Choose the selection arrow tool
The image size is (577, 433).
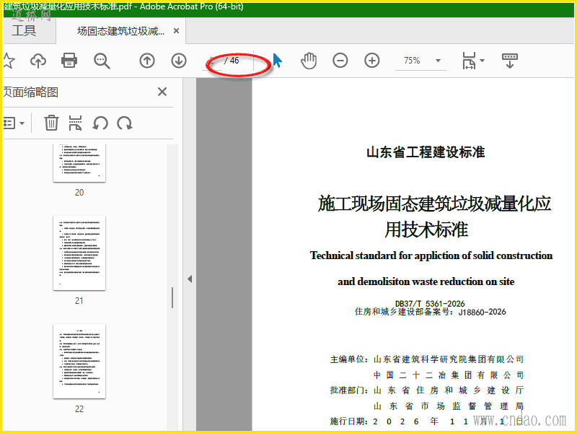tap(277, 61)
